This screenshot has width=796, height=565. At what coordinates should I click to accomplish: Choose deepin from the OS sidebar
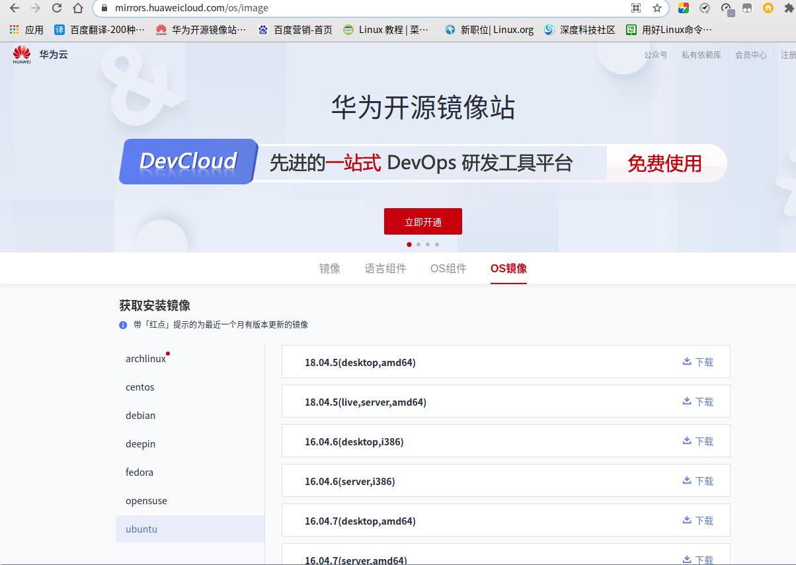141,444
